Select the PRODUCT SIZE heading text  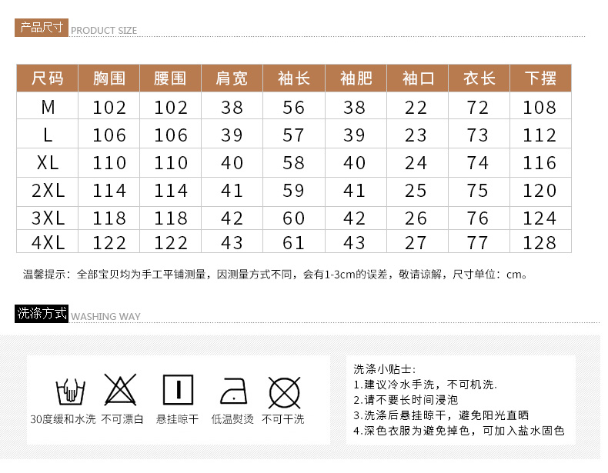point(104,30)
